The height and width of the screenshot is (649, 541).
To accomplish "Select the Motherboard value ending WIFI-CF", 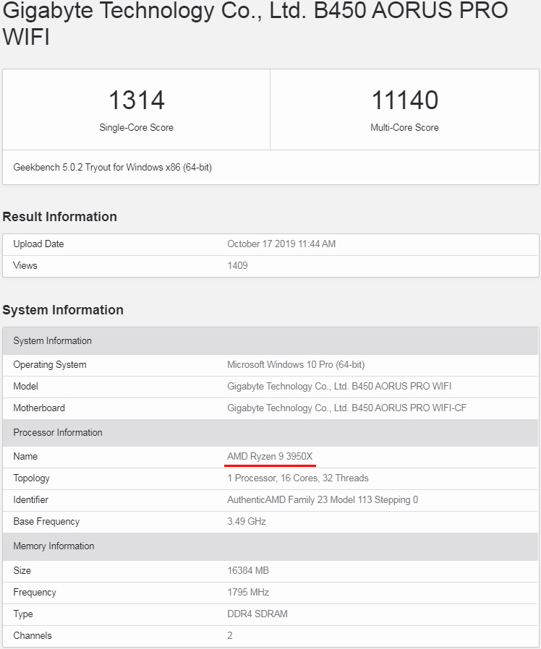I will click(x=346, y=408).
